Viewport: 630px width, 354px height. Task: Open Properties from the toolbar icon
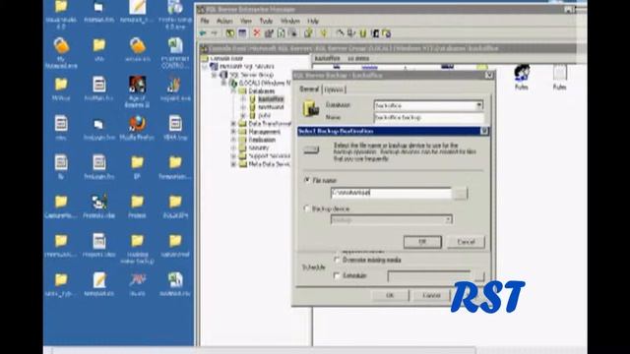click(x=269, y=33)
